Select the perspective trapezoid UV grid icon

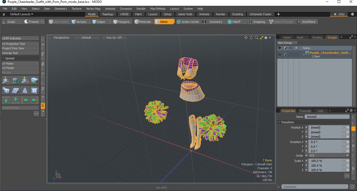point(25,90)
